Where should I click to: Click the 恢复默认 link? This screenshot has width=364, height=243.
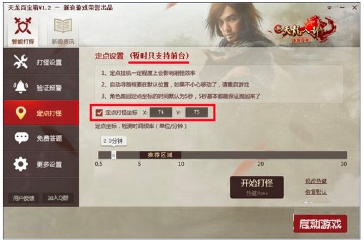pyautogui.click(x=316, y=192)
